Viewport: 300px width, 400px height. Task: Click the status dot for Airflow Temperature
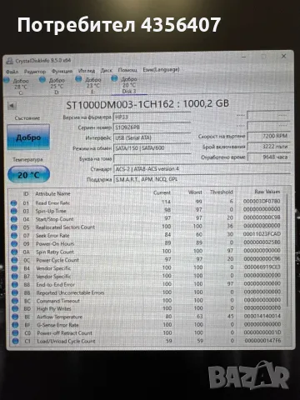tap(15, 317)
